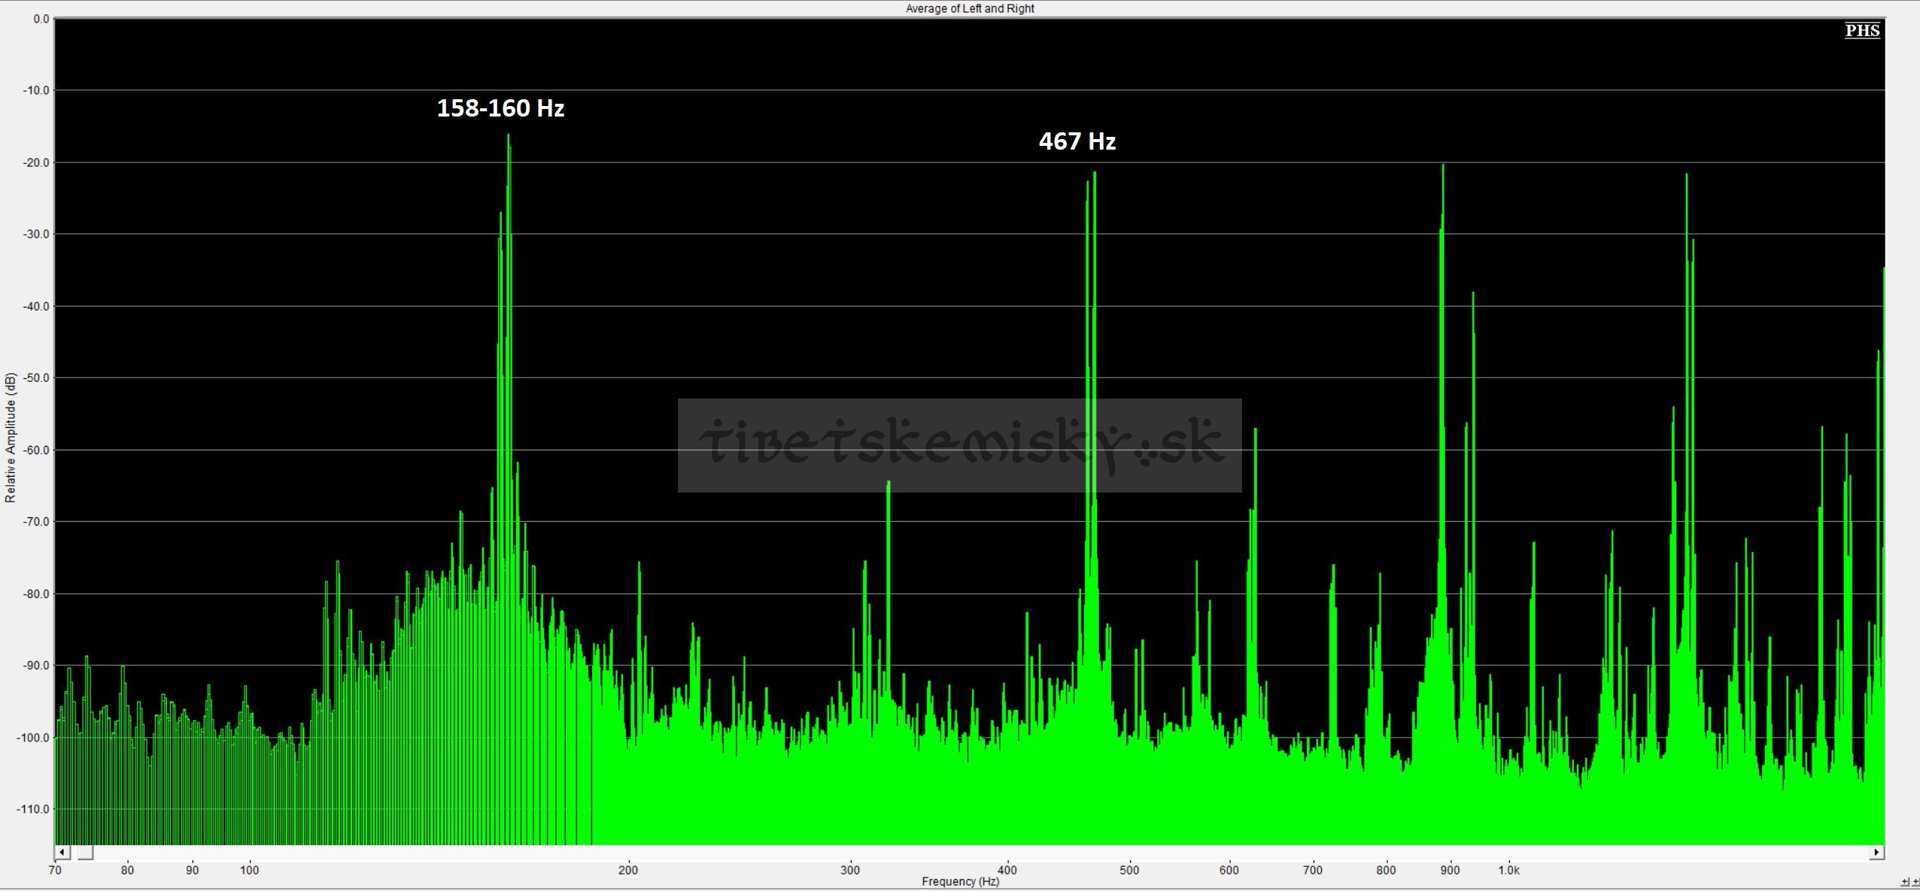Screen dimensions: 1920x891
Task: Click the 400 frequency axis tick label
Action: (x=1007, y=870)
